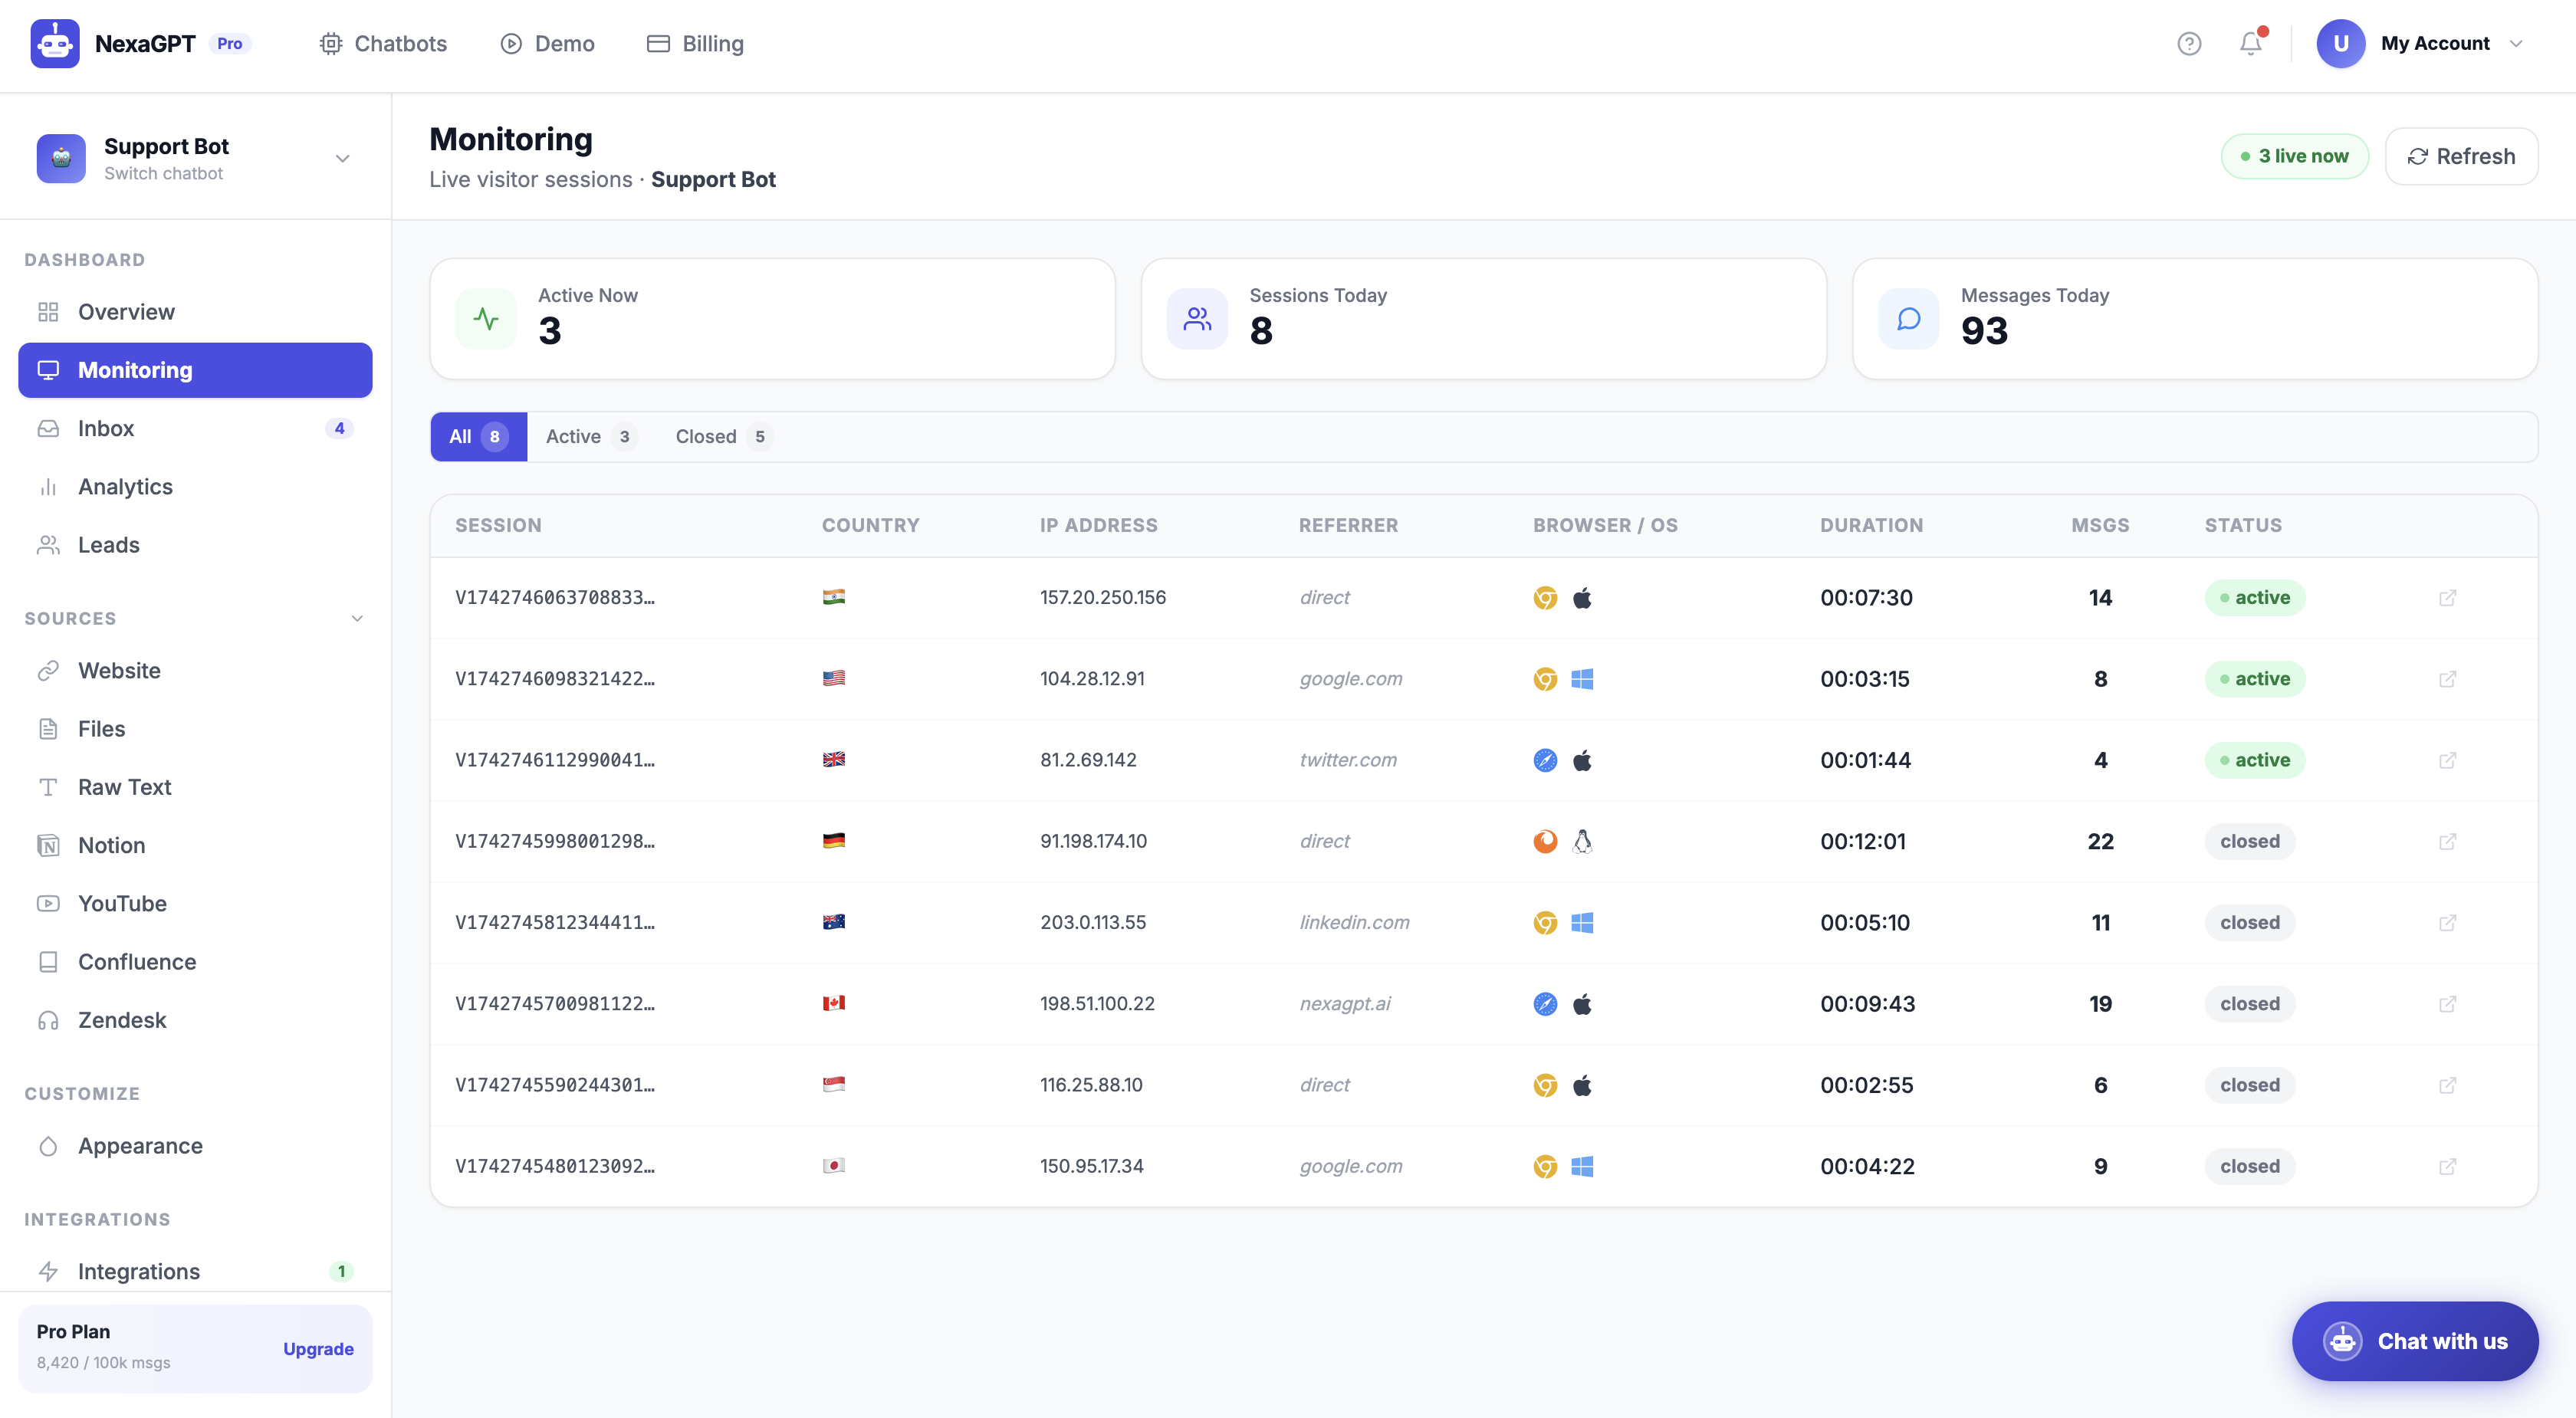Click the India flag in the first session row
The image size is (2576, 1418).
[834, 597]
